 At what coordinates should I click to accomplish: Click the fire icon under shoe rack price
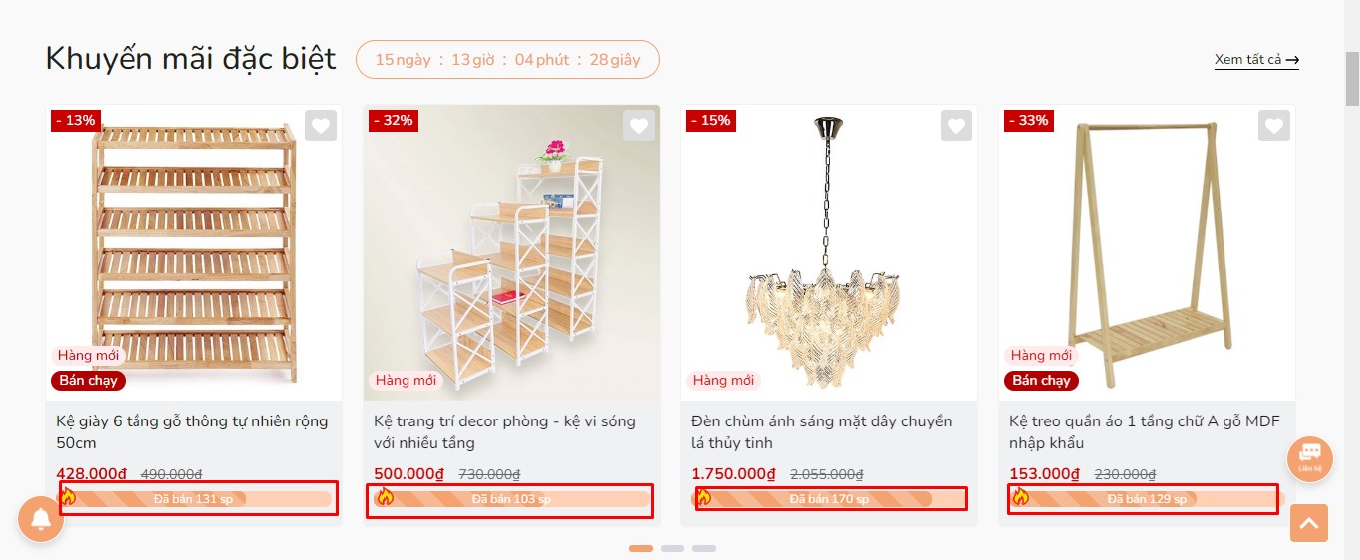click(x=68, y=496)
